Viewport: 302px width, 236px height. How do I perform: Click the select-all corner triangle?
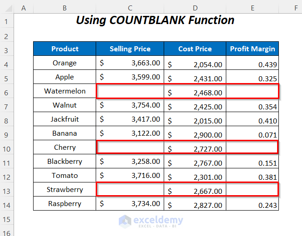coord(8,9)
